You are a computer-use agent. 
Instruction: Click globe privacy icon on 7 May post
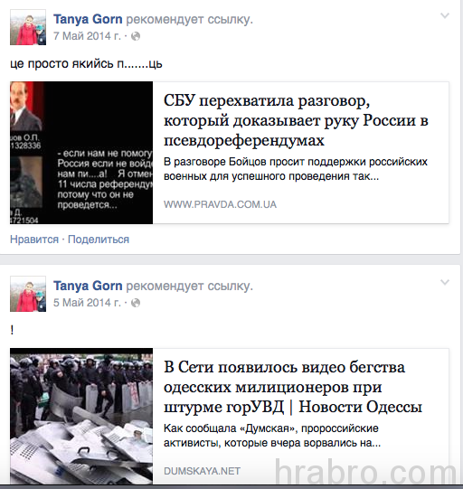coord(136,36)
